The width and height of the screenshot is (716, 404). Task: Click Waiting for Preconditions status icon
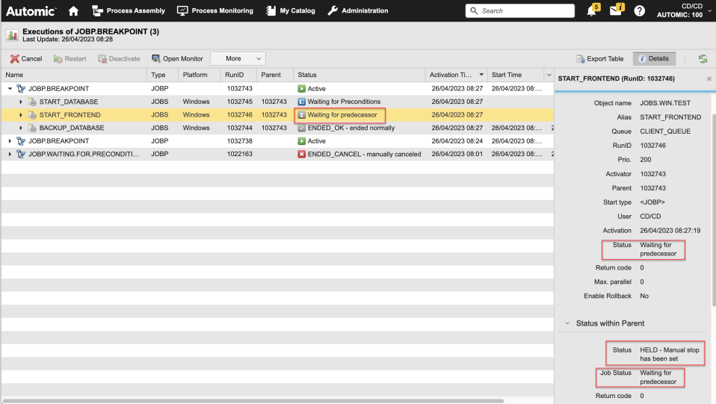click(301, 102)
